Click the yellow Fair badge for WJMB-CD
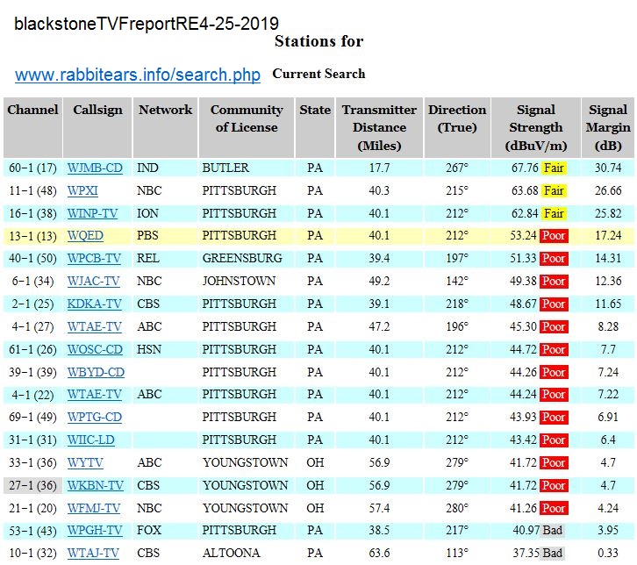This screenshot has width=637, height=565. pyautogui.click(x=554, y=168)
